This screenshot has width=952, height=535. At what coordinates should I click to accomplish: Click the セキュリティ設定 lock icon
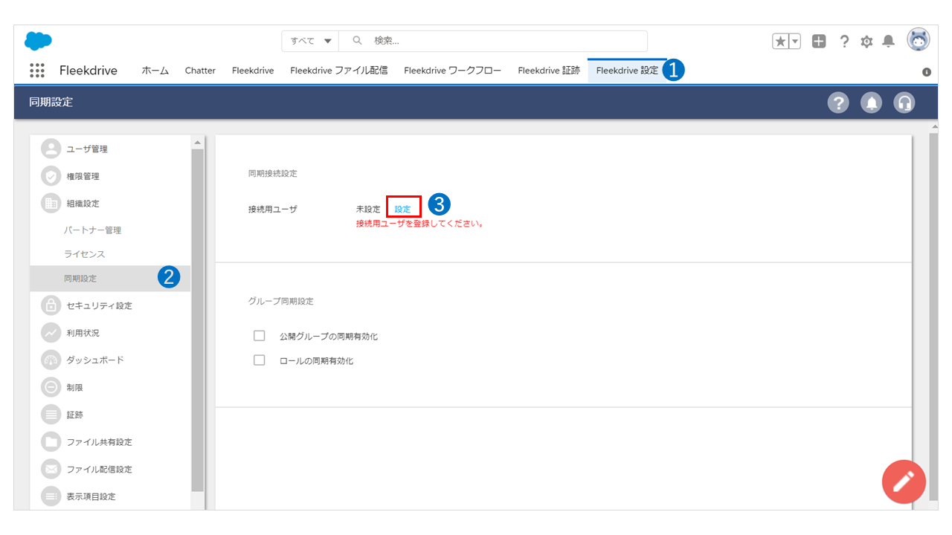(x=51, y=305)
